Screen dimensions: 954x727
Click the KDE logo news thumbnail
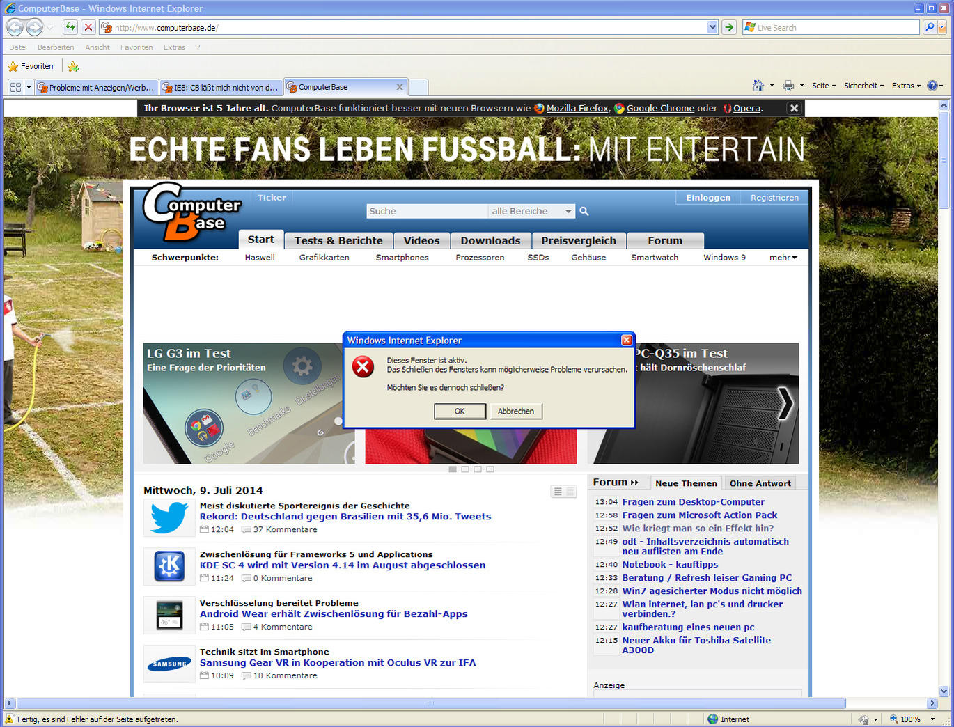(x=169, y=567)
